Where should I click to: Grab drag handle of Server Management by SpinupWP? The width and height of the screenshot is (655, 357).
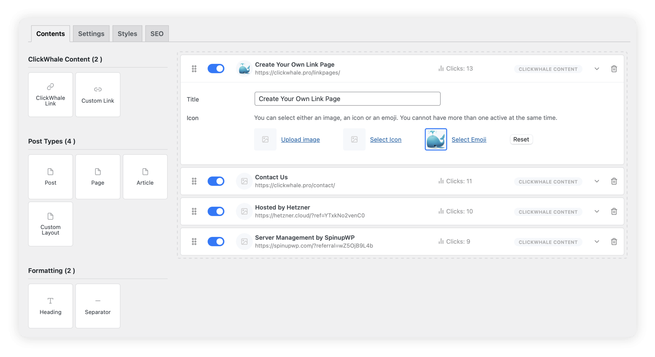click(194, 241)
